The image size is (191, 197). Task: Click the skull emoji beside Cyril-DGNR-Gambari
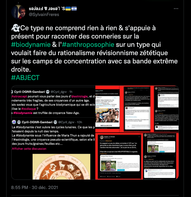[48, 92]
